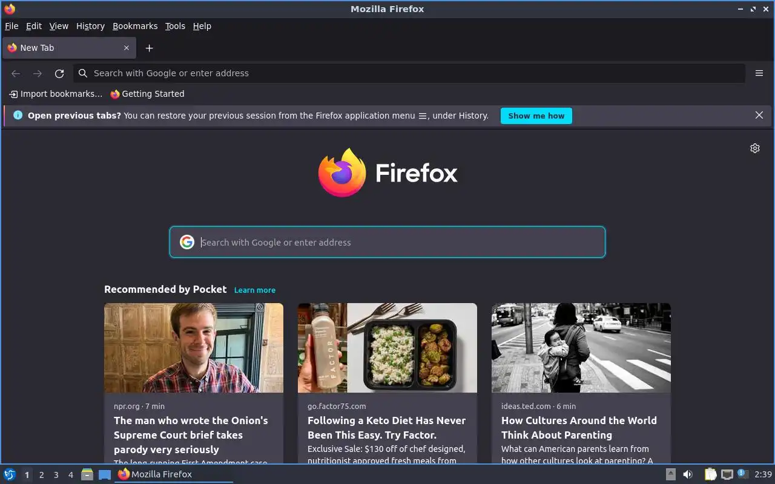Click the Firefox logo on the page
This screenshot has width=775, height=484.
coord(387,172)
